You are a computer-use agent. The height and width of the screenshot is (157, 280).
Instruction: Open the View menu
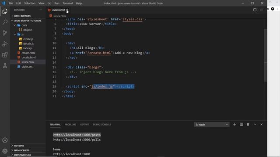[41, 3]
